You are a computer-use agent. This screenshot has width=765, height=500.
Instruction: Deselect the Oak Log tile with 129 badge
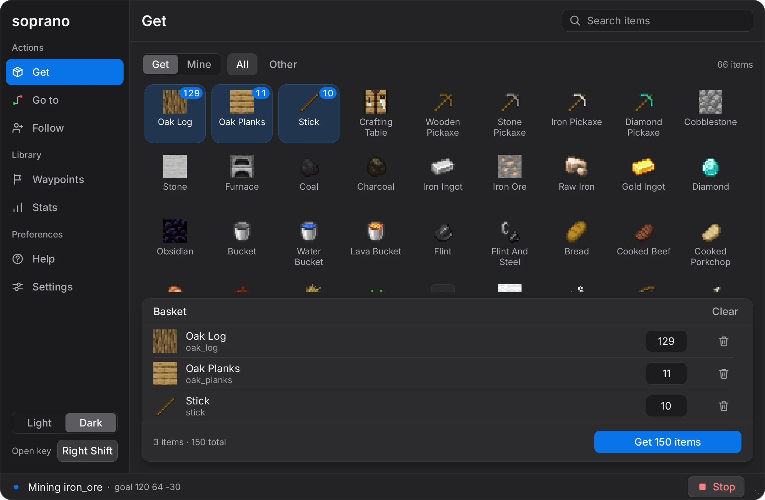[175, 114]
